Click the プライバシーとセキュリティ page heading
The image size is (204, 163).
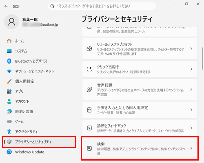[117, 19]
